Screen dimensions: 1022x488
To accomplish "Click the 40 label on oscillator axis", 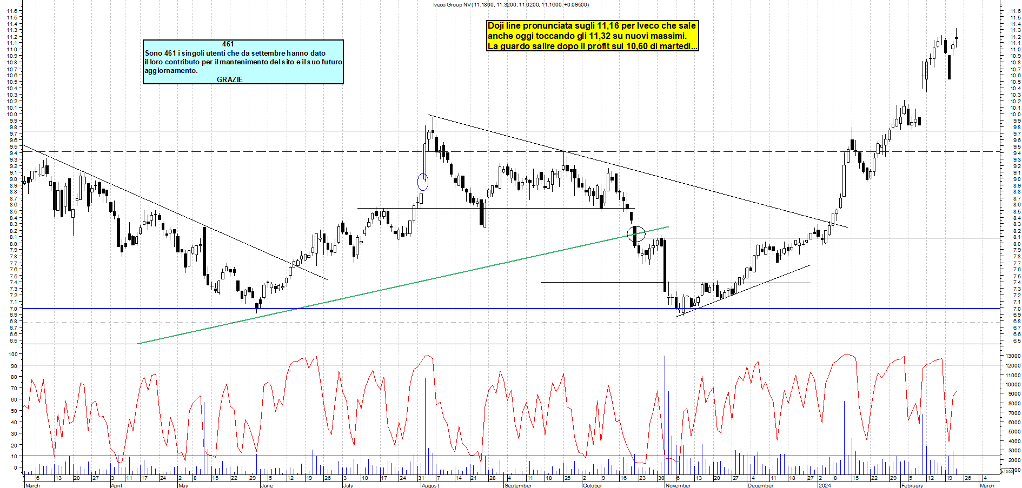I will 14,423.
